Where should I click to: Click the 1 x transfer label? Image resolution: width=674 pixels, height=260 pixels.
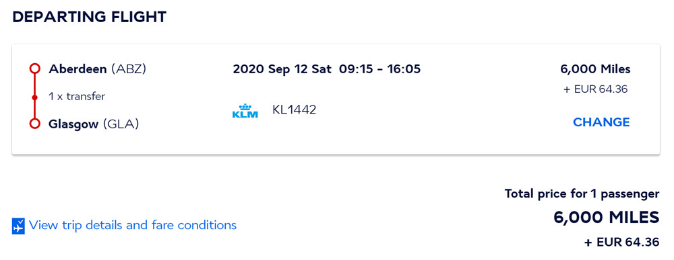77,97
